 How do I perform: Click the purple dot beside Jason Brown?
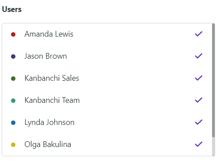[x=13, y=57]
